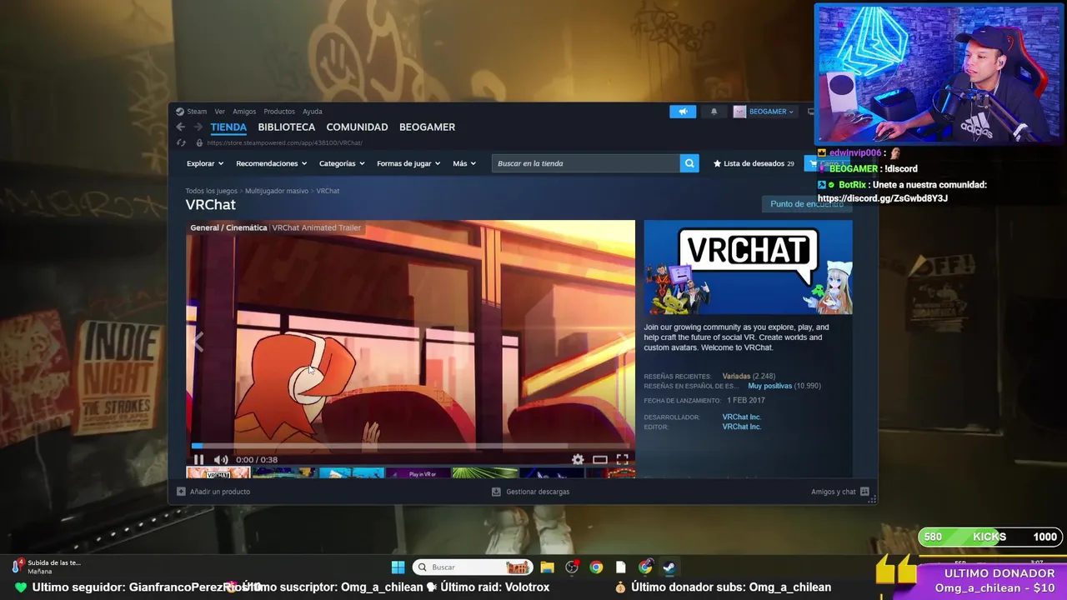Screen dimensions: 1067x600
Task: Open OBS Studio taskbar icon
Action: tap(572, 567)
